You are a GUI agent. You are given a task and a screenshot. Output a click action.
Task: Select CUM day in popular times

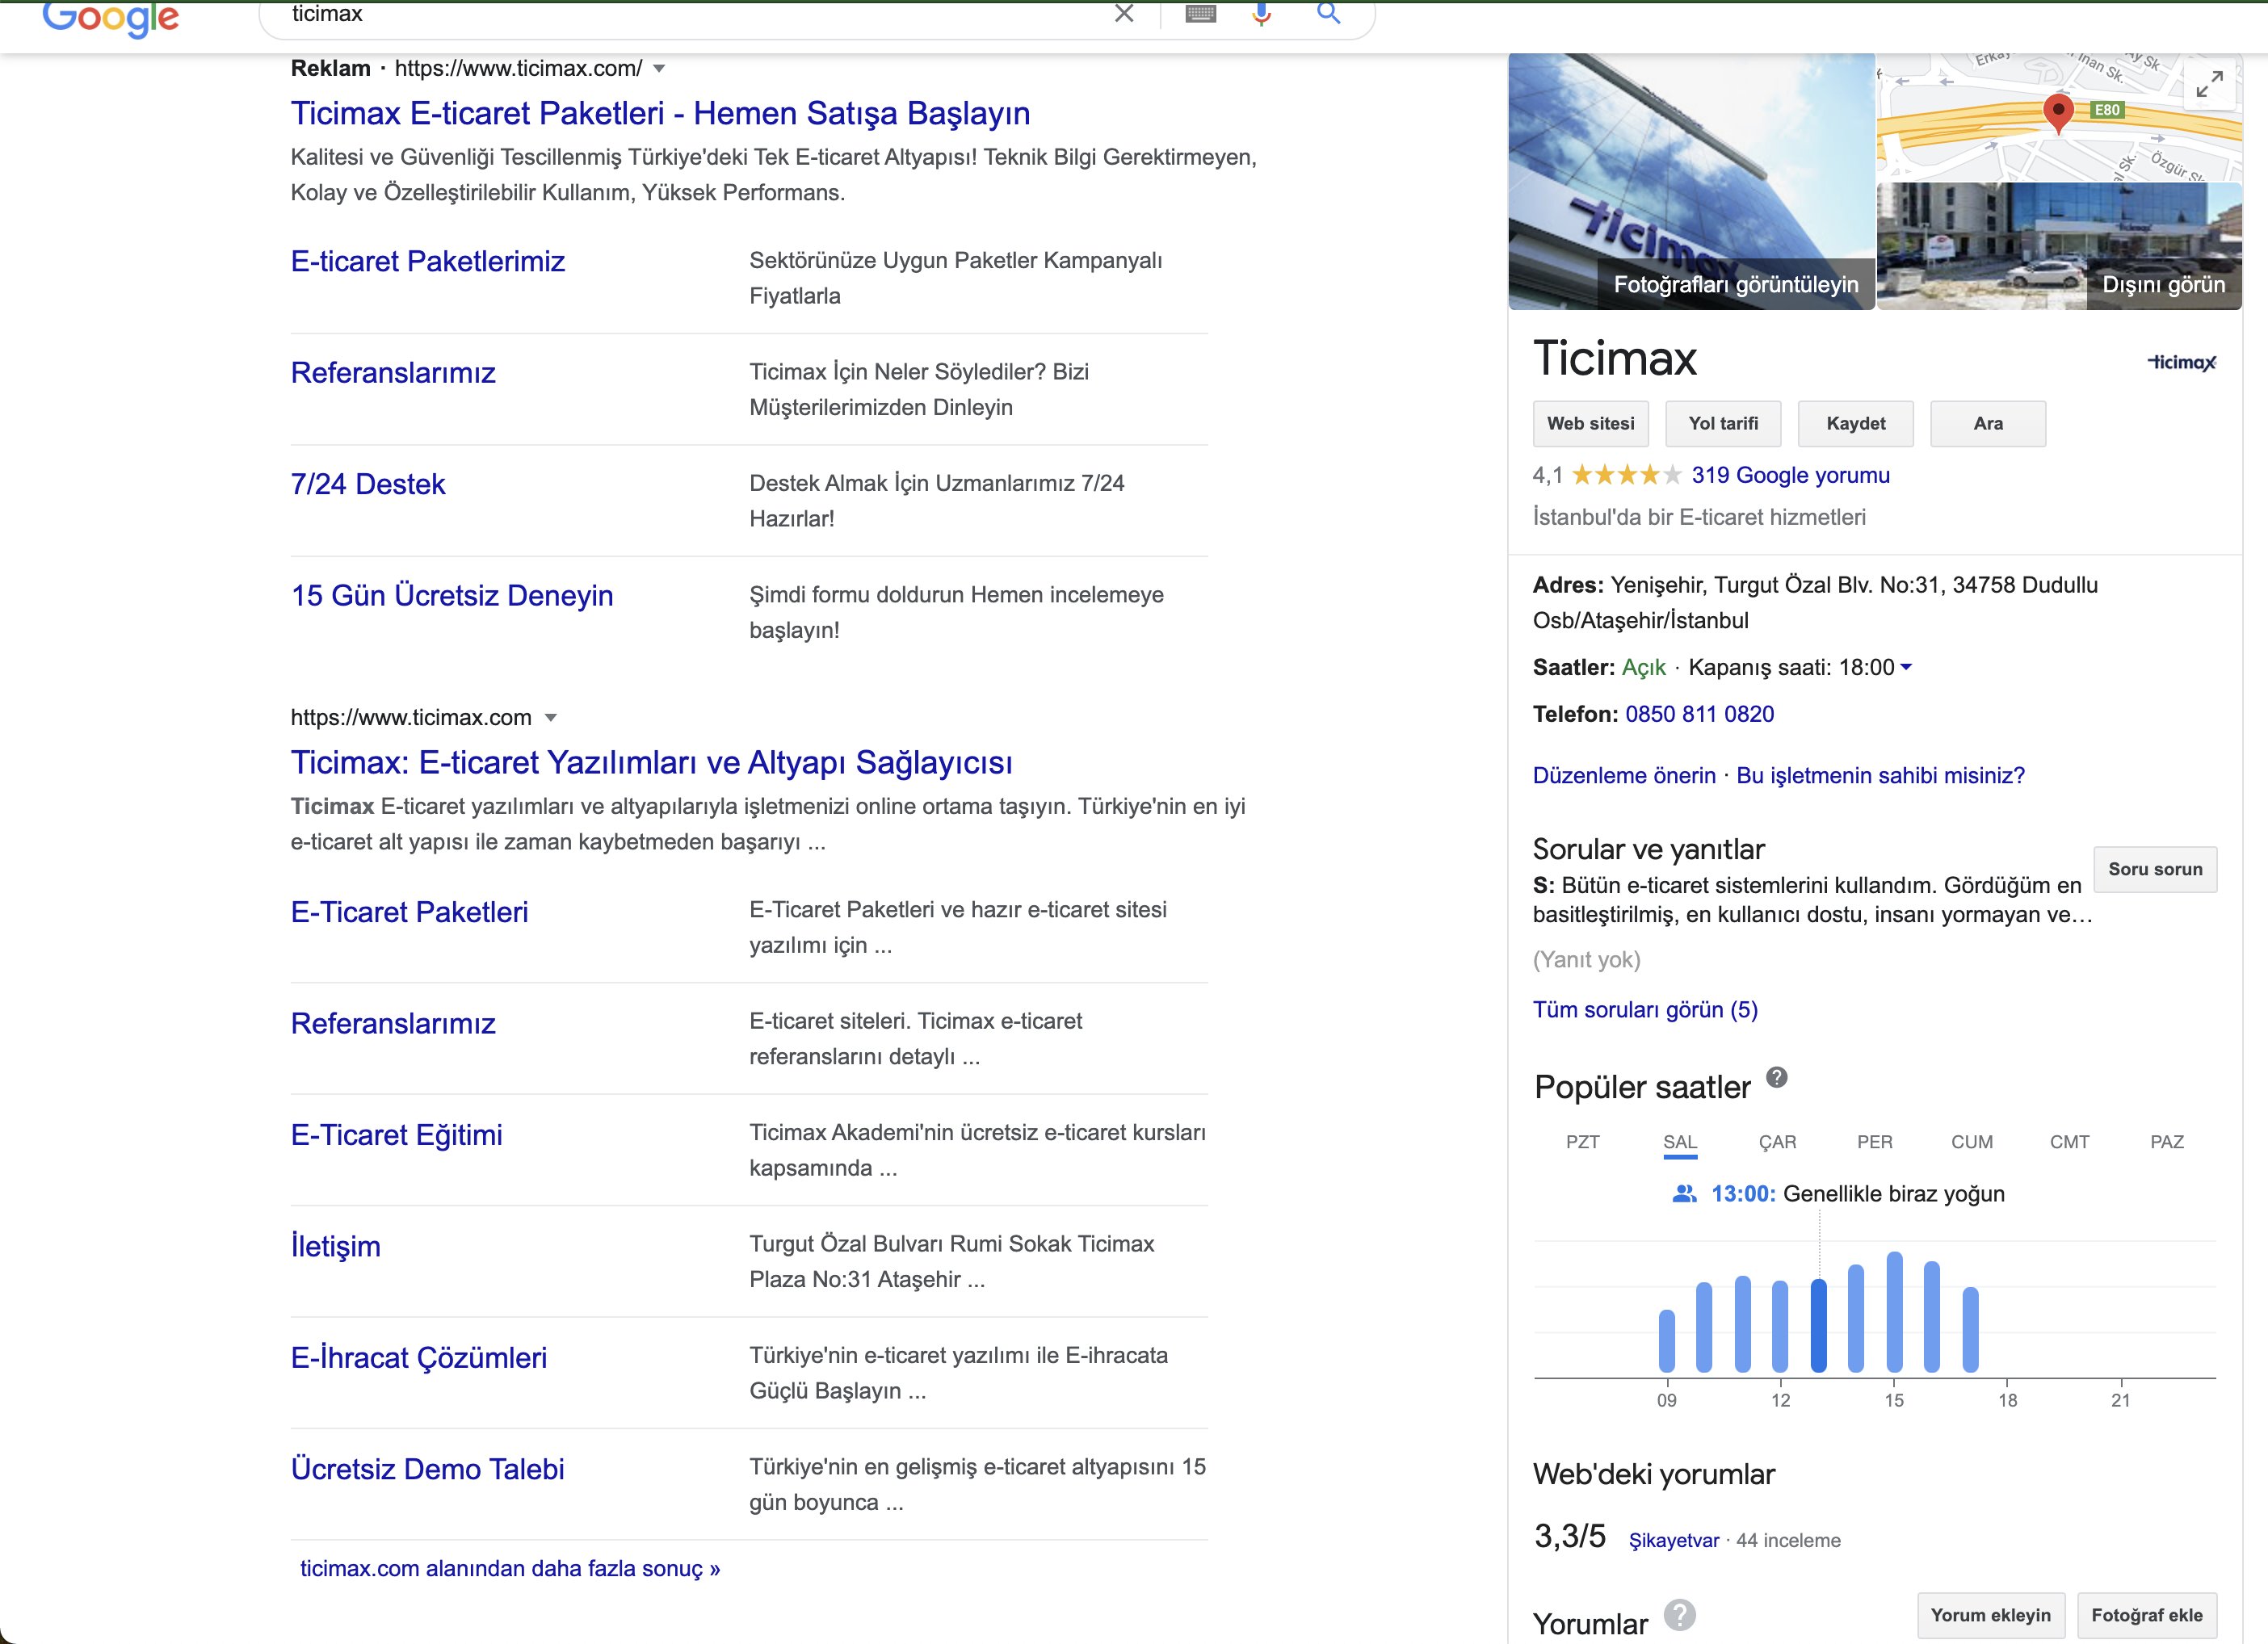pos(1971,1142)
